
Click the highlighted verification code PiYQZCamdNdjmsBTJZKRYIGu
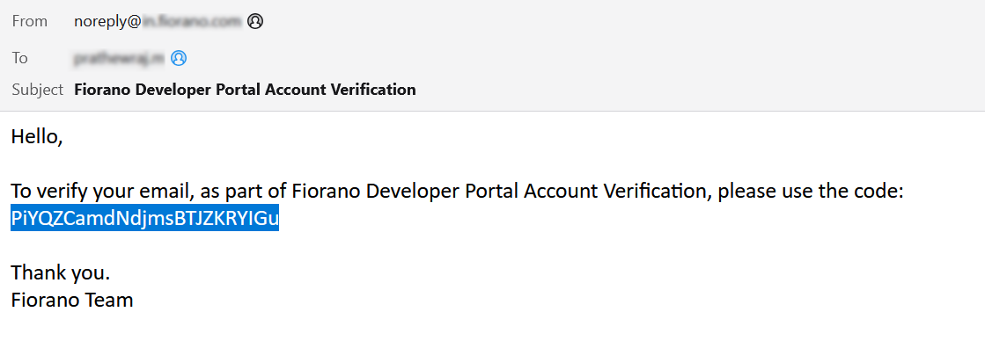[x=145, y=219]
